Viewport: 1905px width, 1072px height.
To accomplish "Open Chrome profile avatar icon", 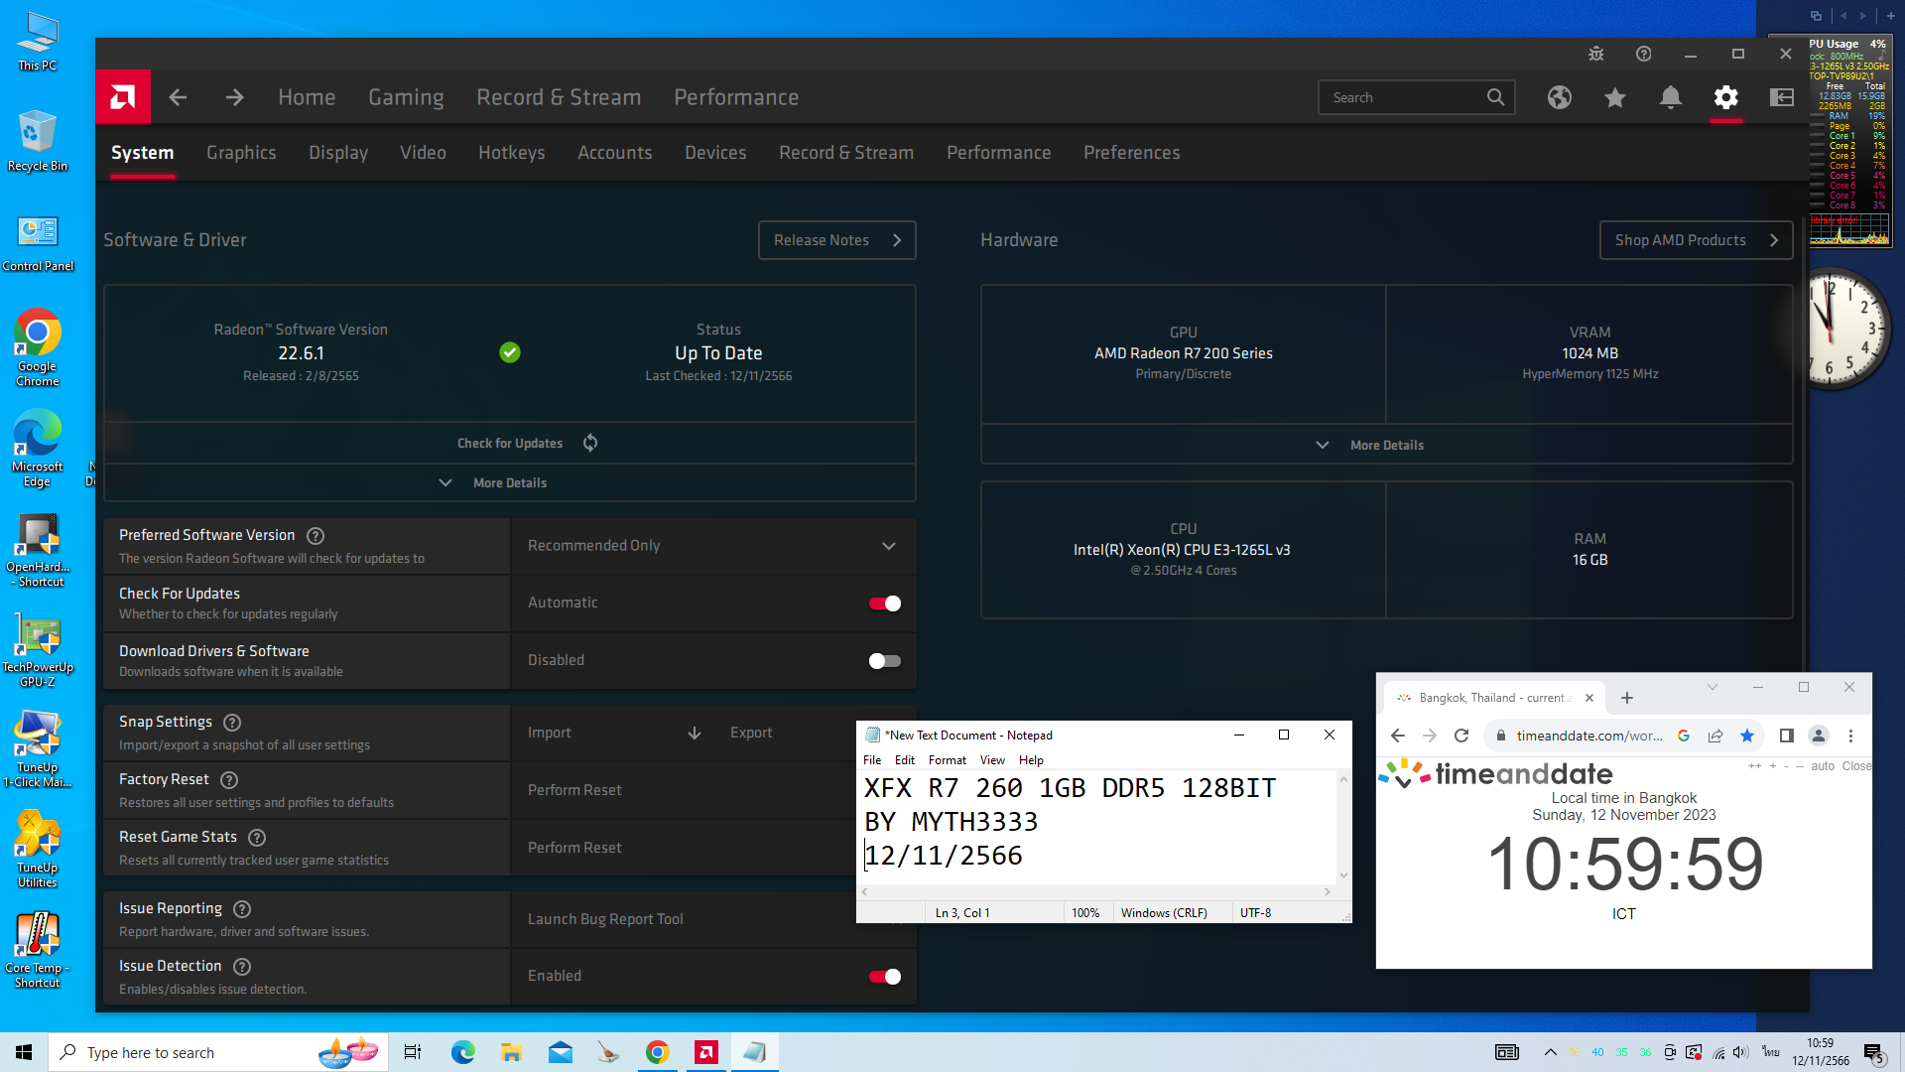I will (1819, 736).
